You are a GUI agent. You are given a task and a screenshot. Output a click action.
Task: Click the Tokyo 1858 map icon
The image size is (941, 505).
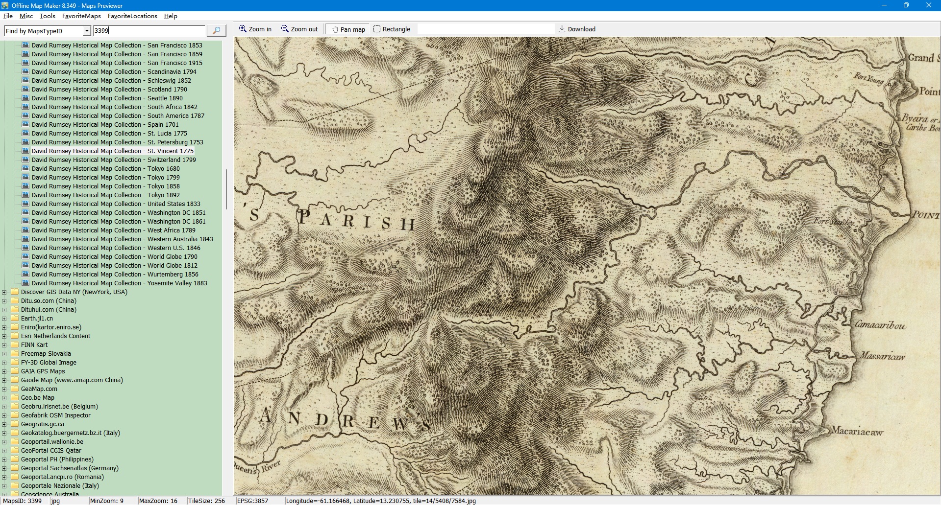25,186
